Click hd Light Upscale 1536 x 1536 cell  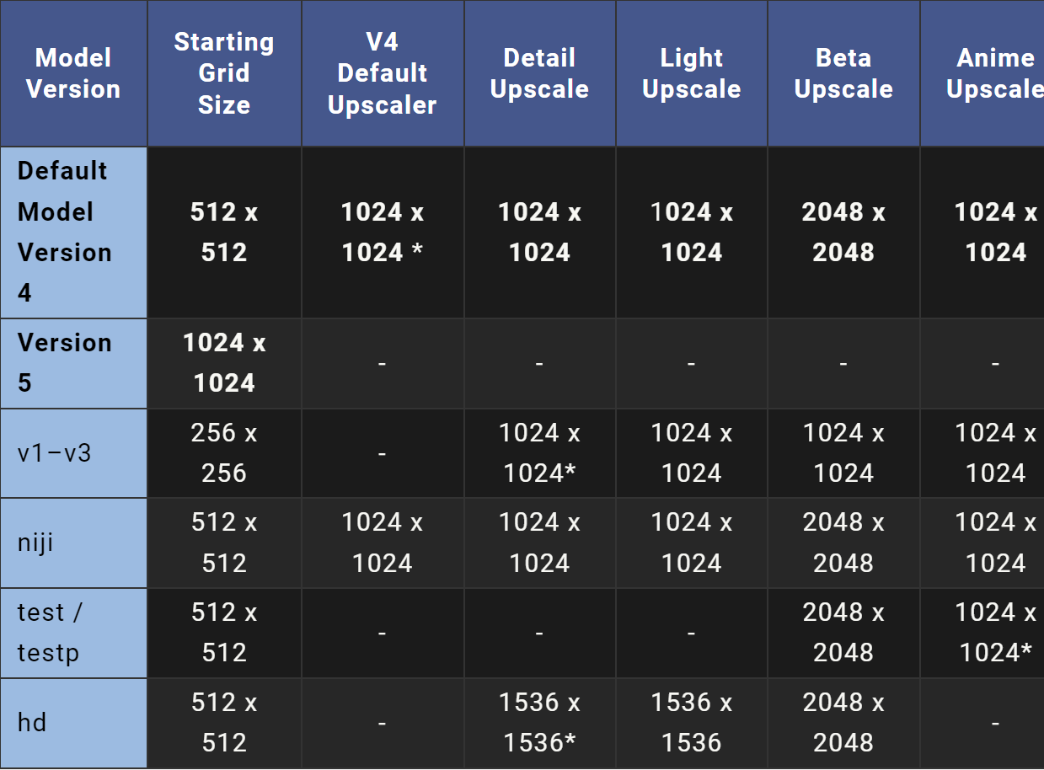point(692,723)
